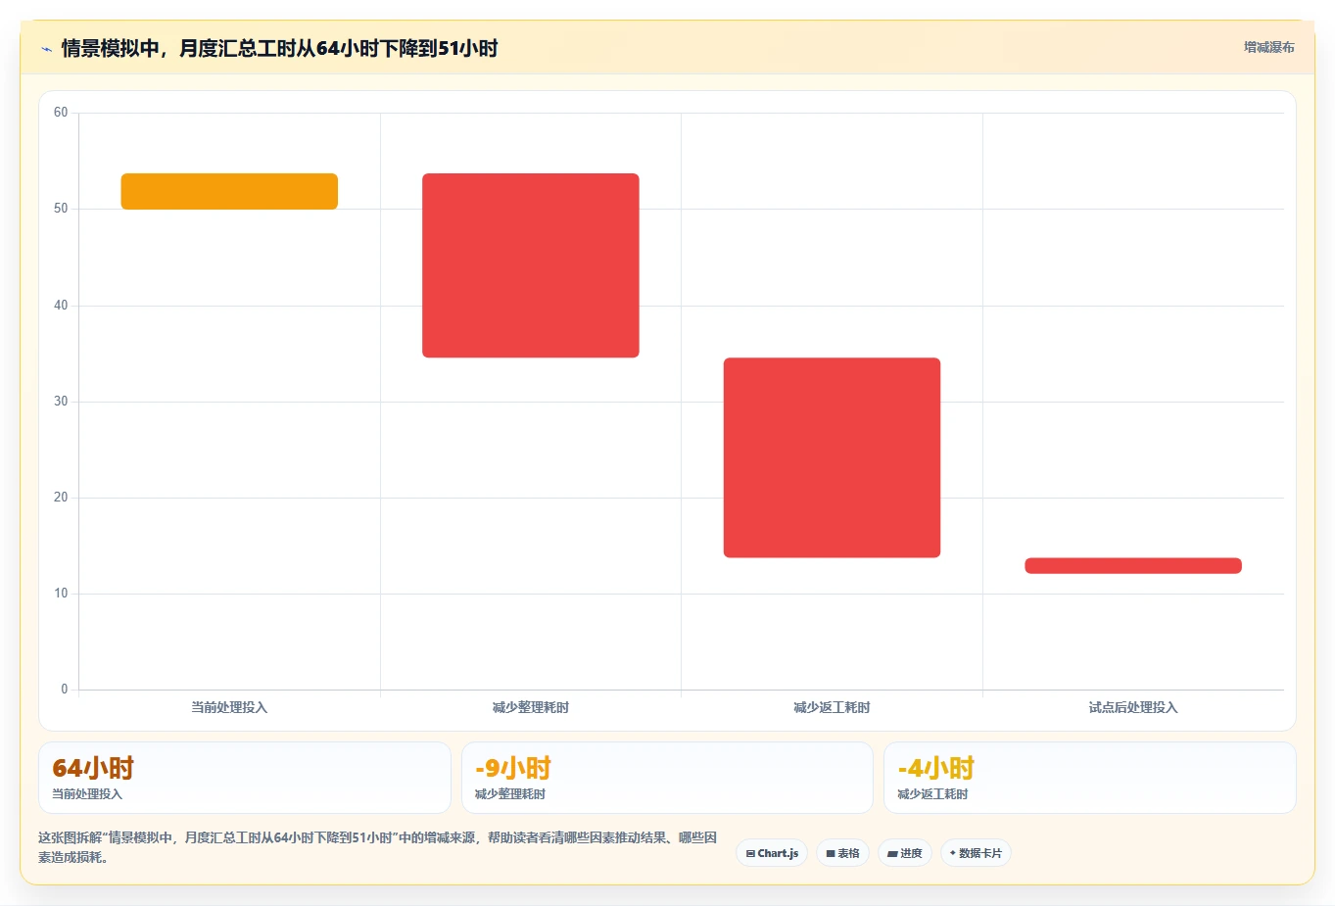The width and height of the screenshot is (1335, 906).
Task: Click the x-axis label 当前处理投入
Action: coord(229,707)
